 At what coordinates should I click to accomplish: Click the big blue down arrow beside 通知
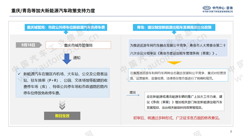pyautogui.click(x=67, y=59)
